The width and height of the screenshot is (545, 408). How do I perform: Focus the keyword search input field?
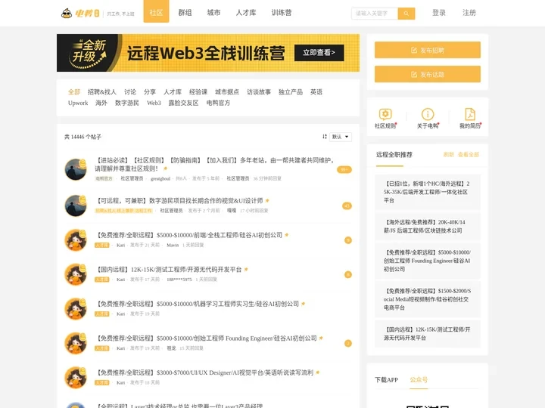tap(375, 14)
